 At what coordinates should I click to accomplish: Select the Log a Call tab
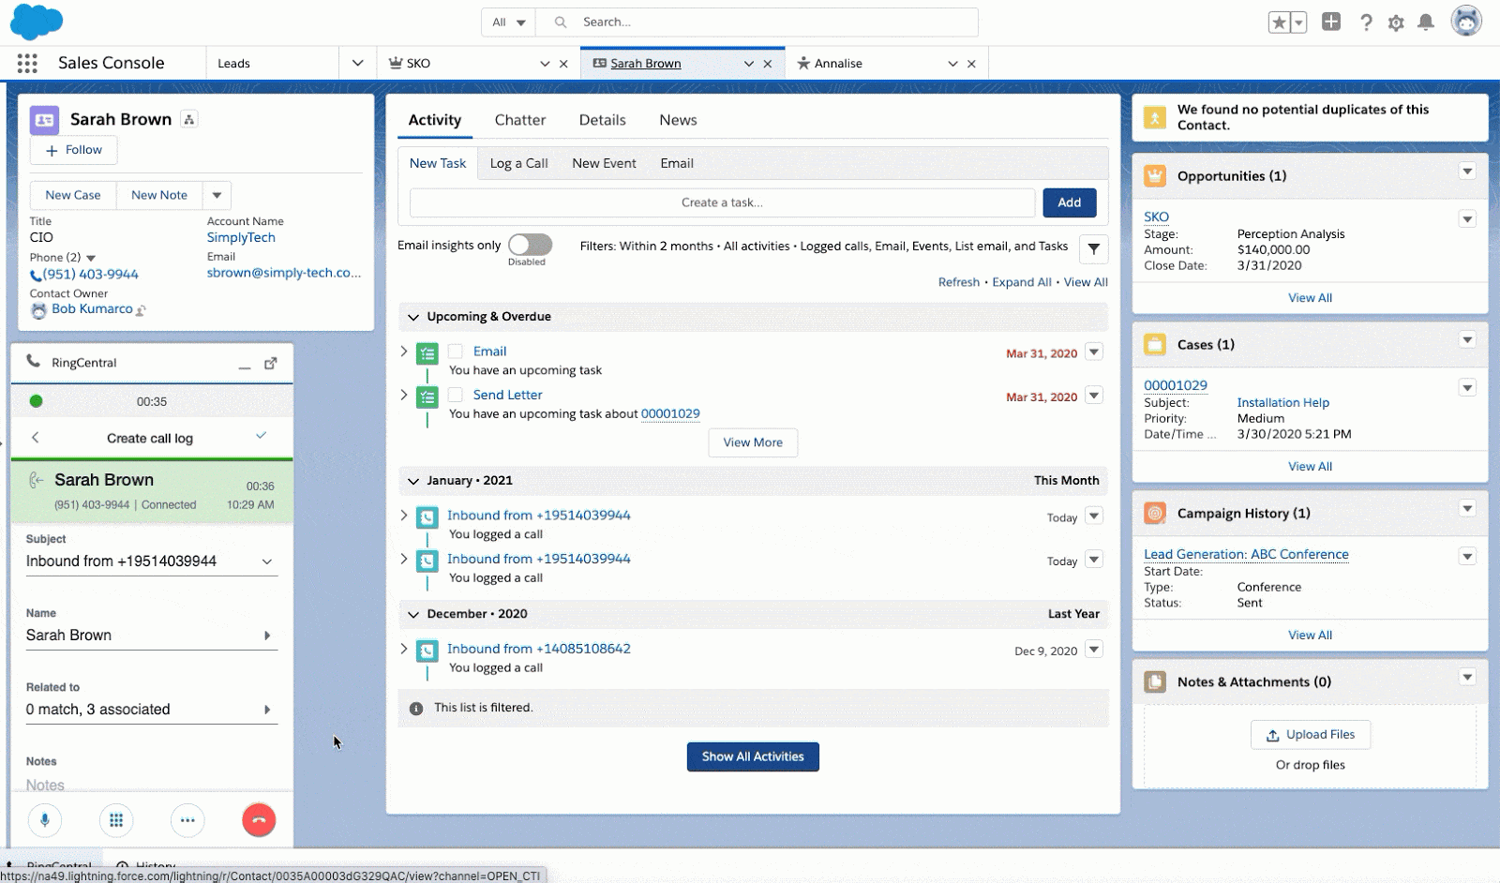518,163
